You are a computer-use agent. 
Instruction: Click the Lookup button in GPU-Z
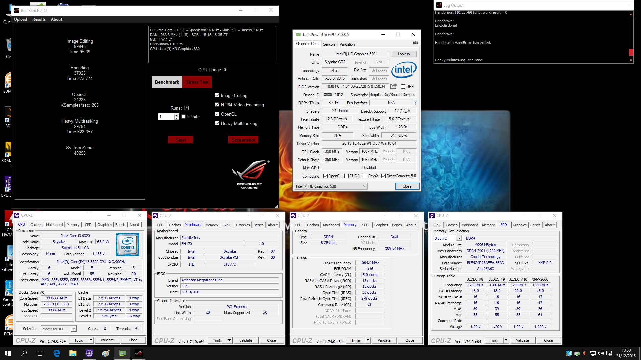(x=404, y=54)
